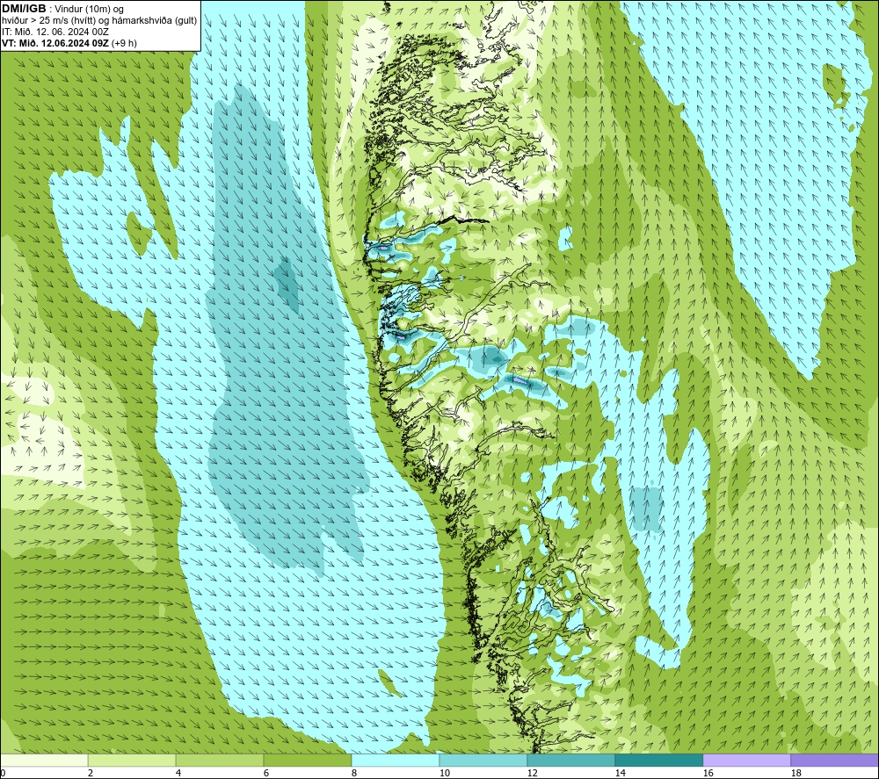879x779 pixels.
Task: Click the purple swatch above 18 m/s
Action: 834,760
